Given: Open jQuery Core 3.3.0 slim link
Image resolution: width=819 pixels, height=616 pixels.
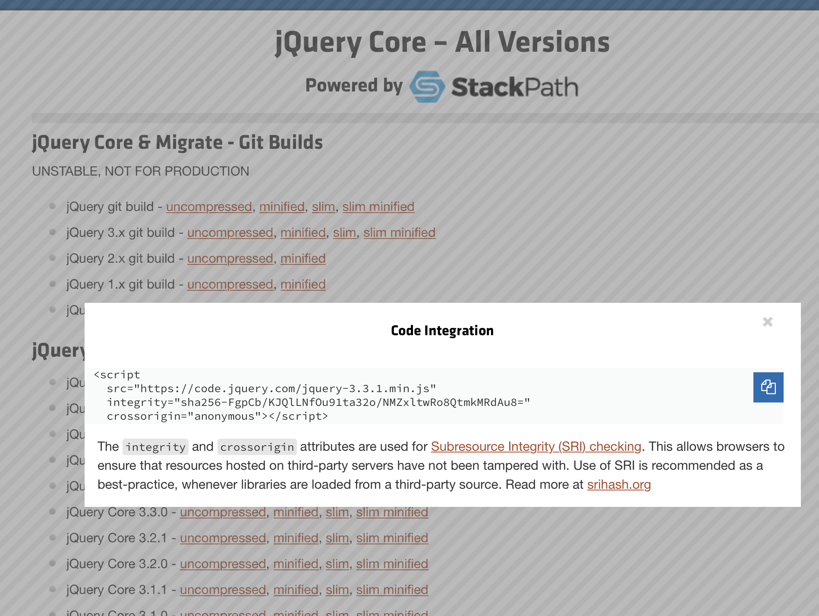Looking at the screenshot, I should pos(337,512).
